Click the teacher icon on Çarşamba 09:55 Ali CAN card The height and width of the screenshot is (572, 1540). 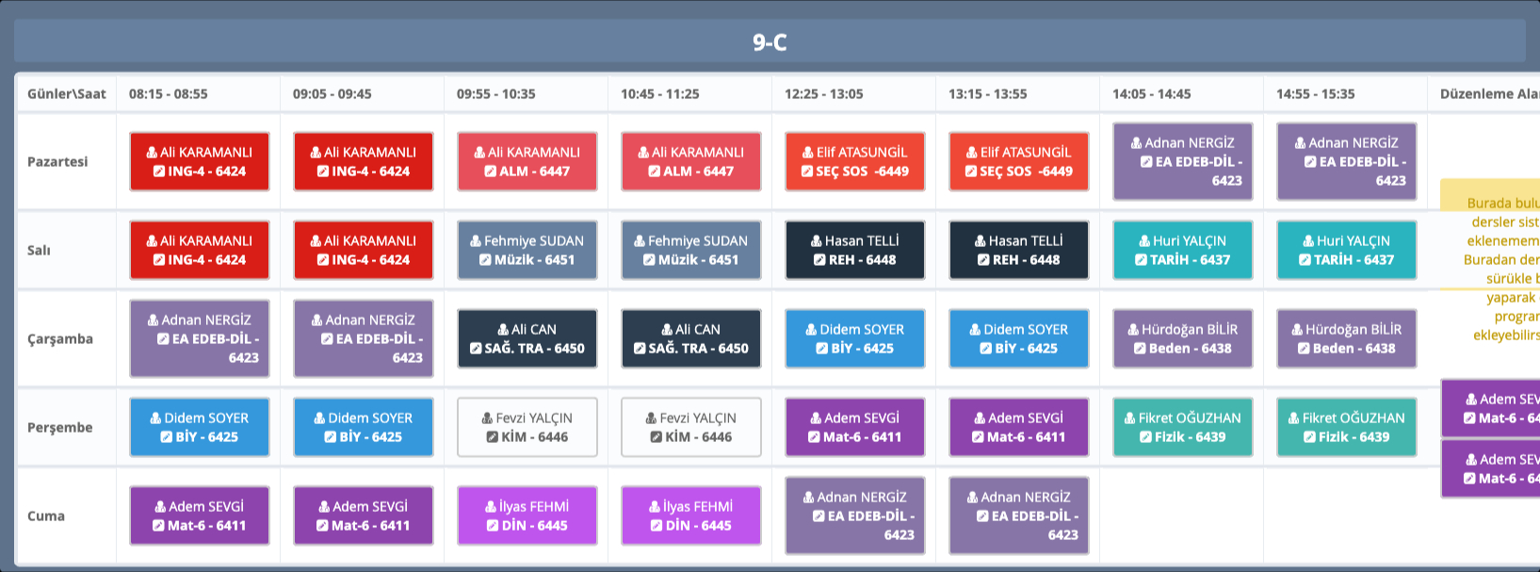click(503, 330)
